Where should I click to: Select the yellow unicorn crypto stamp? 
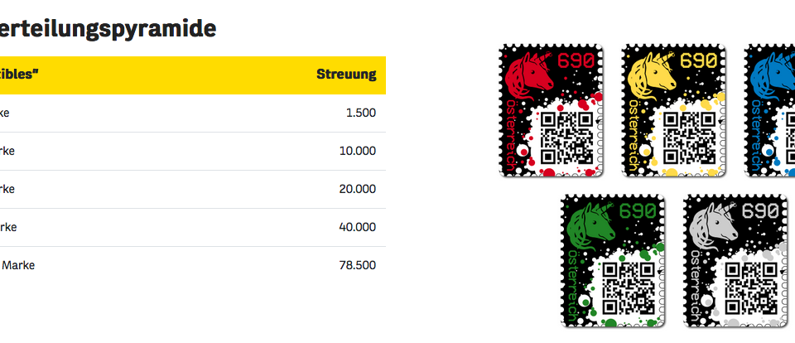tap(674, 111)
